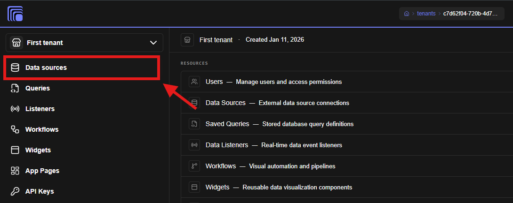513x203 pixels.
Task: Expand the First tenant selector dropdown
Action: [x=84, y=43]
